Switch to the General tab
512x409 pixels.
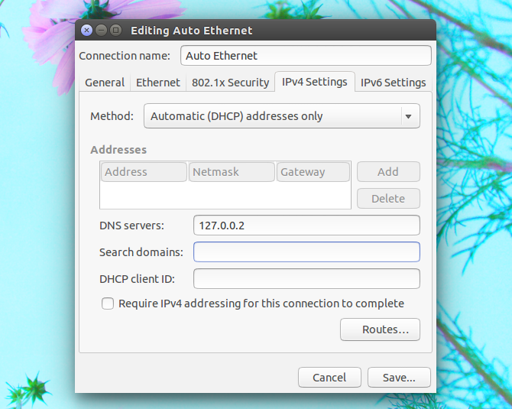pos(105,83)
